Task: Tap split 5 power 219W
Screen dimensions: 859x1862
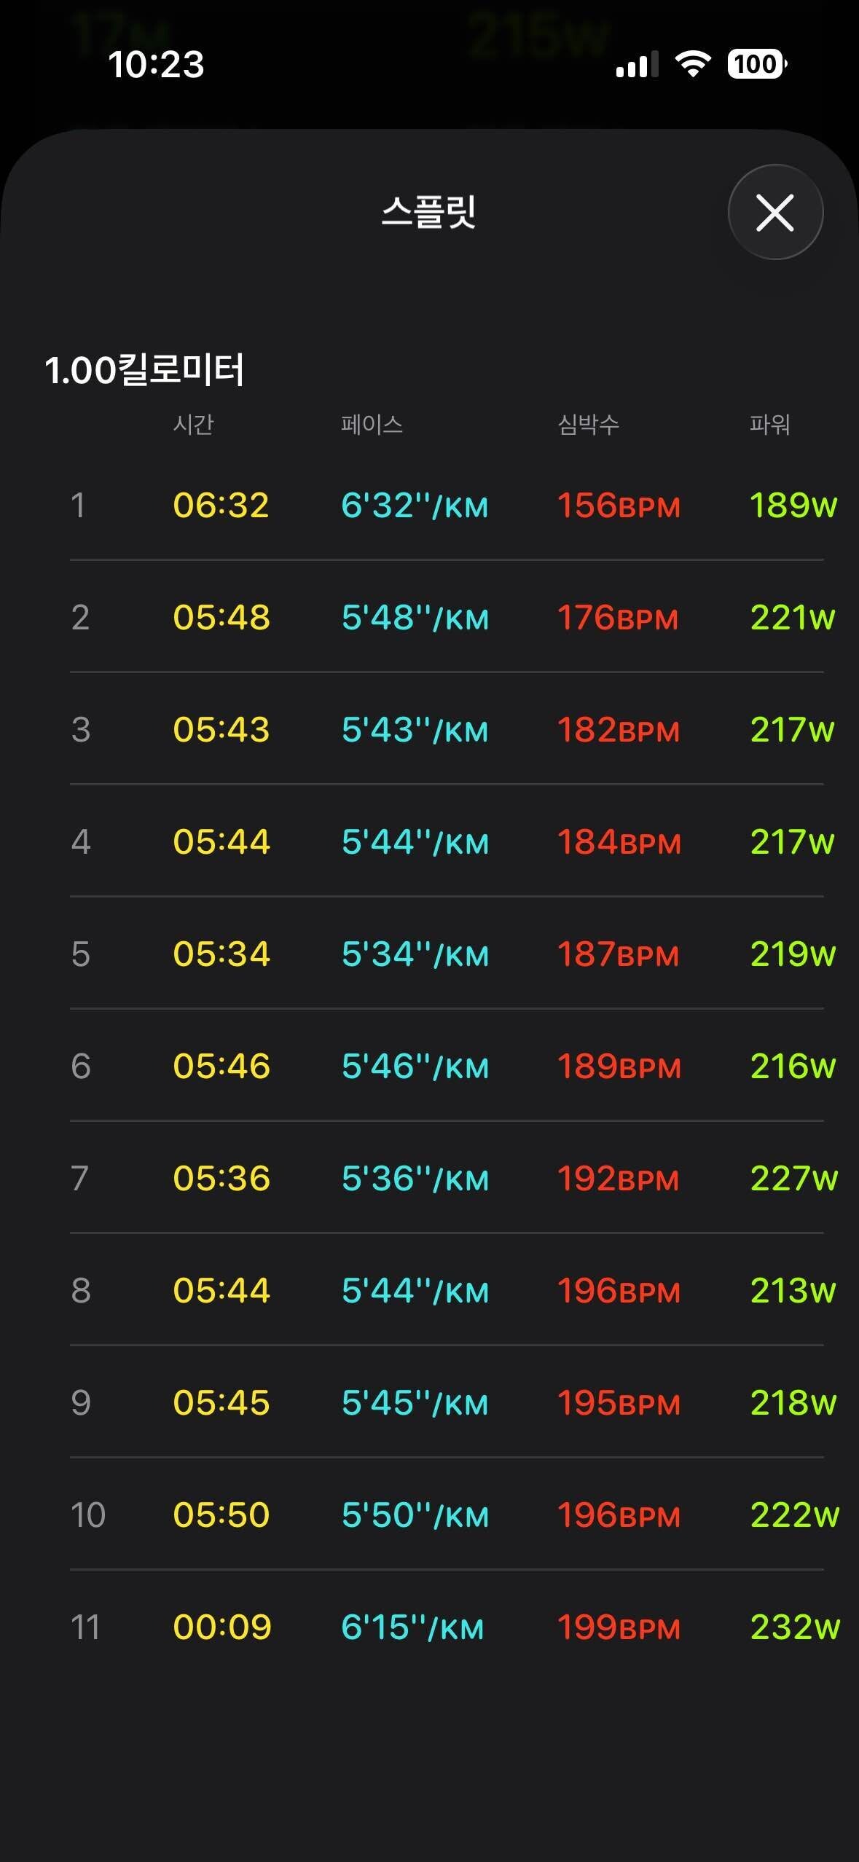Action: 793,954
